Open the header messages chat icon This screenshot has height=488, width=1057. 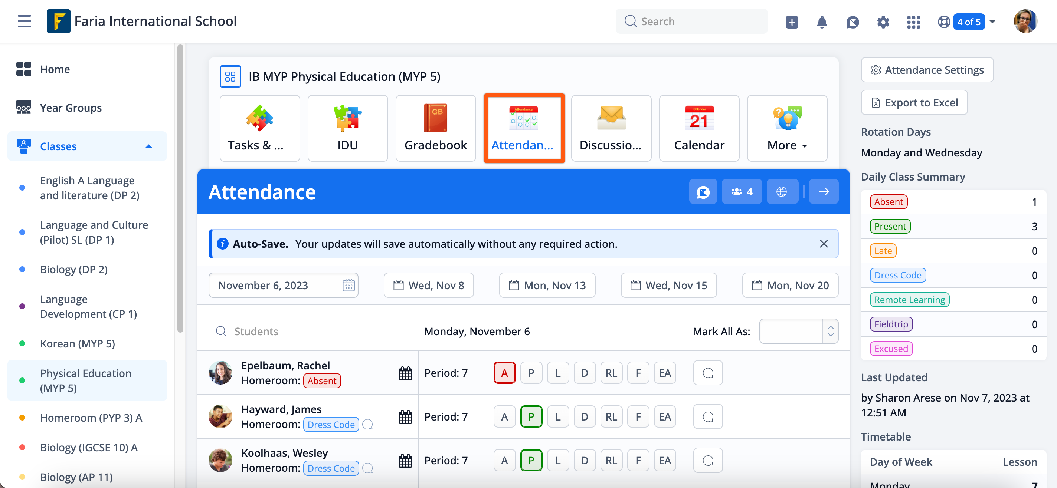852,22
